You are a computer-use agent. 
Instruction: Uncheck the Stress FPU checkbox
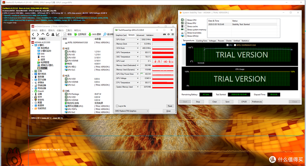(186, 23)
